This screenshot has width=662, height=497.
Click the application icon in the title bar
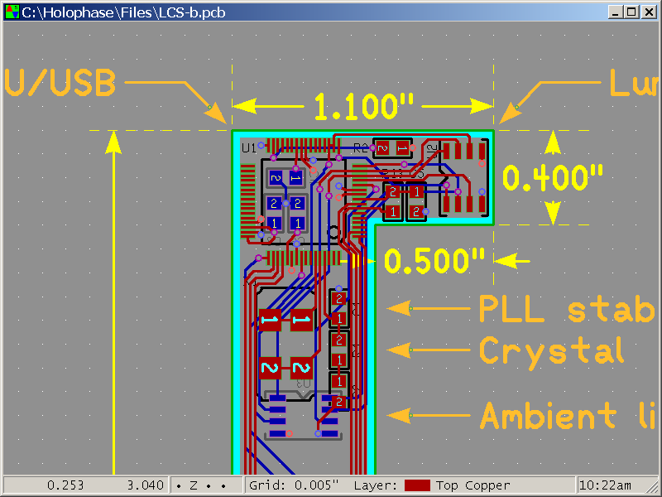point(11,12)
